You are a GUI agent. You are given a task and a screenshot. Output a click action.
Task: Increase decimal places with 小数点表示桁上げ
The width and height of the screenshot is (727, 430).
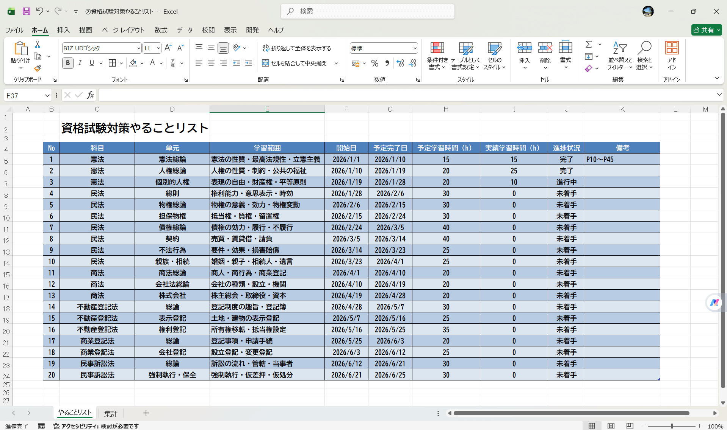[x=400, y=63]
